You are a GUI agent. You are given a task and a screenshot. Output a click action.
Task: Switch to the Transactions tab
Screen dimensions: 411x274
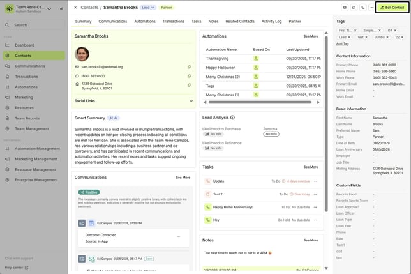pyautogui.click(x=173, y=21)
